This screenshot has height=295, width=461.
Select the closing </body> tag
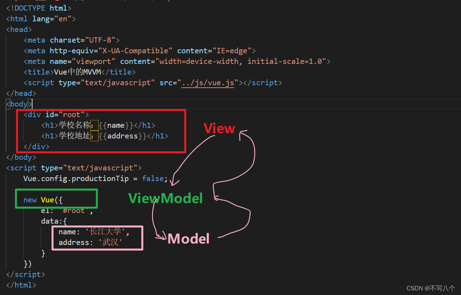click(21, 157)
